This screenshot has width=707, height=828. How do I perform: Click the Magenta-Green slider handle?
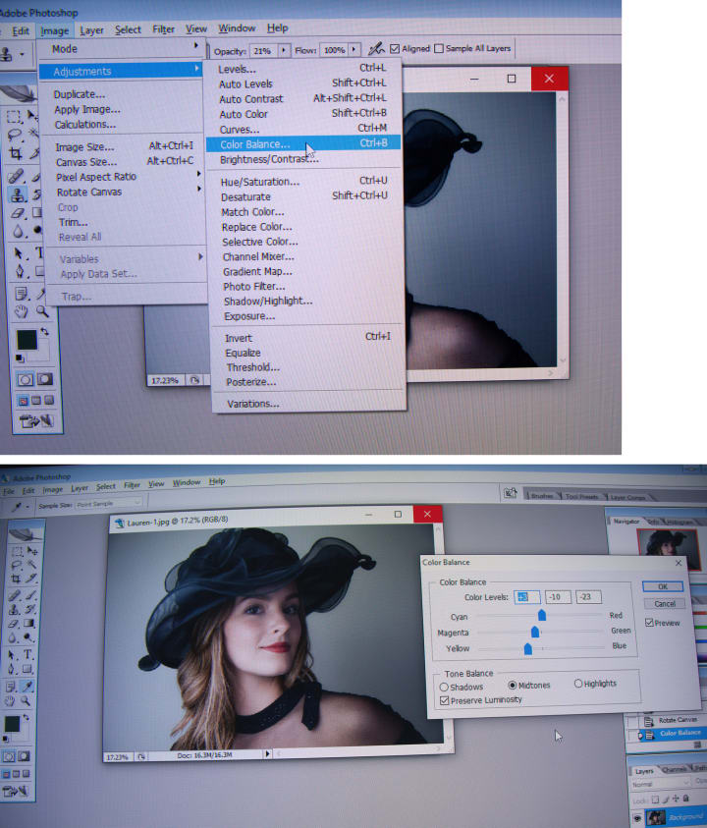tap(535, 631)
